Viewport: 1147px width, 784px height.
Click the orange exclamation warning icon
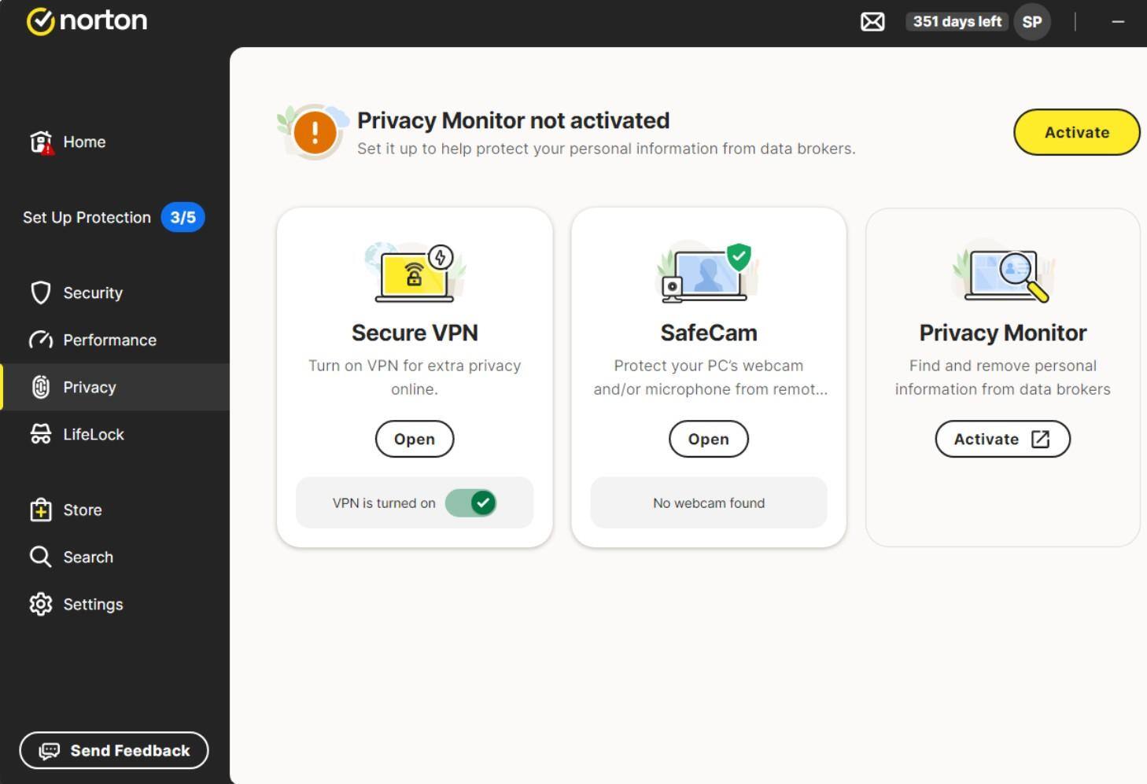[315, 132]
